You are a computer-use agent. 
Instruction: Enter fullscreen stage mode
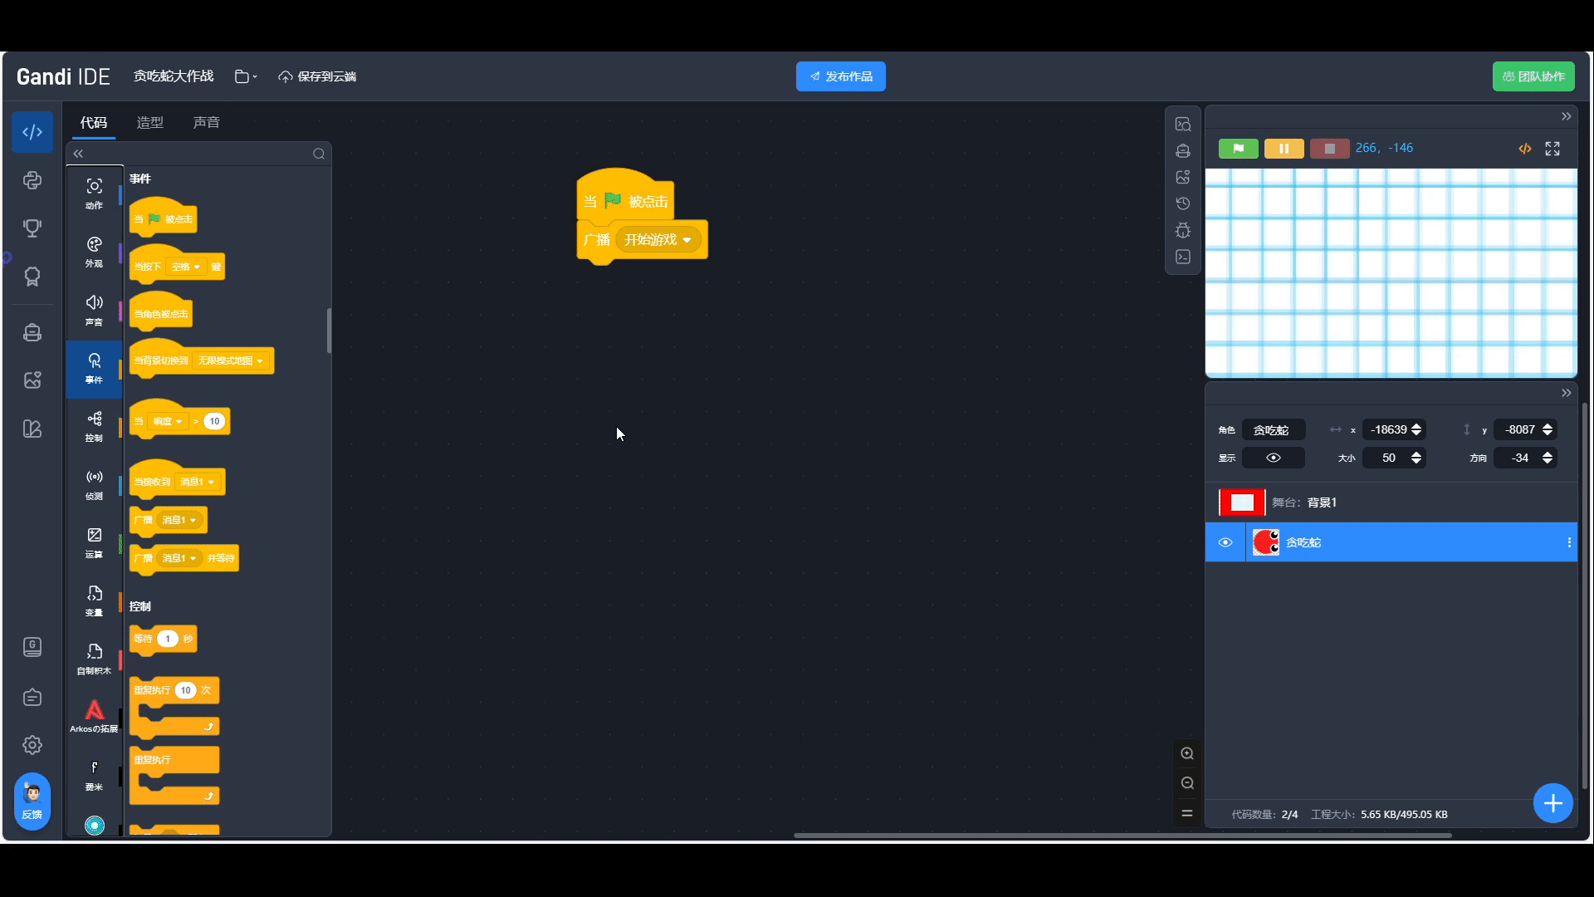tap(1552, 149)
